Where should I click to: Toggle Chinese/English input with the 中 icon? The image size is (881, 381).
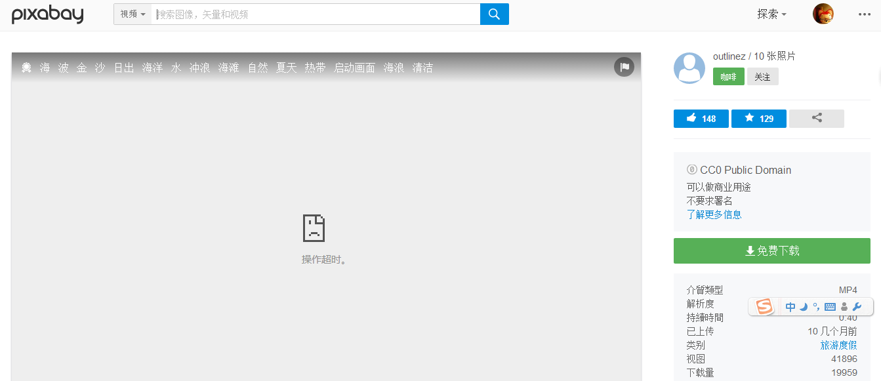click(x=790, y=306)
